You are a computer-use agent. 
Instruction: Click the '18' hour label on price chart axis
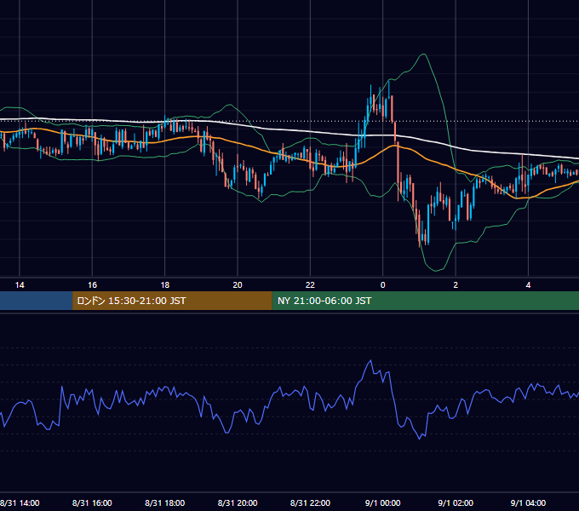(x=165, y=285)
